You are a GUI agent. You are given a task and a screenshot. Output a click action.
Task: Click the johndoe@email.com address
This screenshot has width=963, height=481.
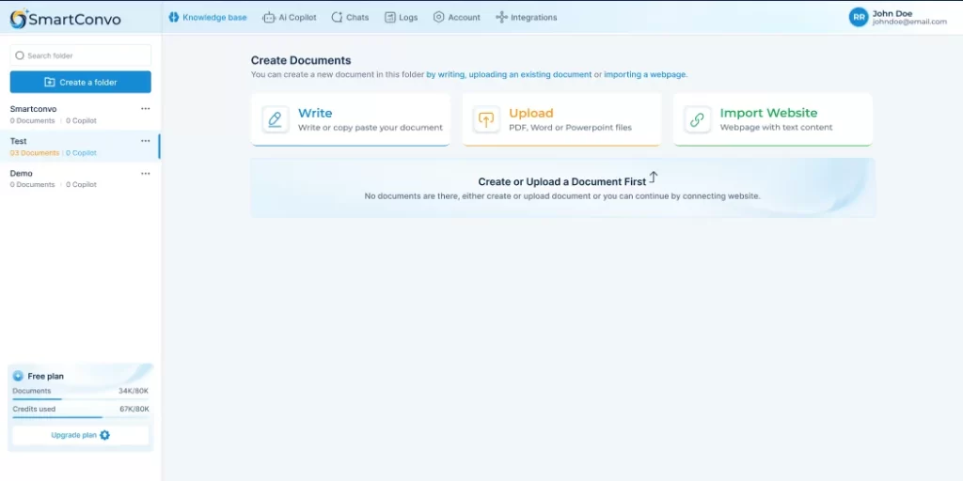[909, 23]
